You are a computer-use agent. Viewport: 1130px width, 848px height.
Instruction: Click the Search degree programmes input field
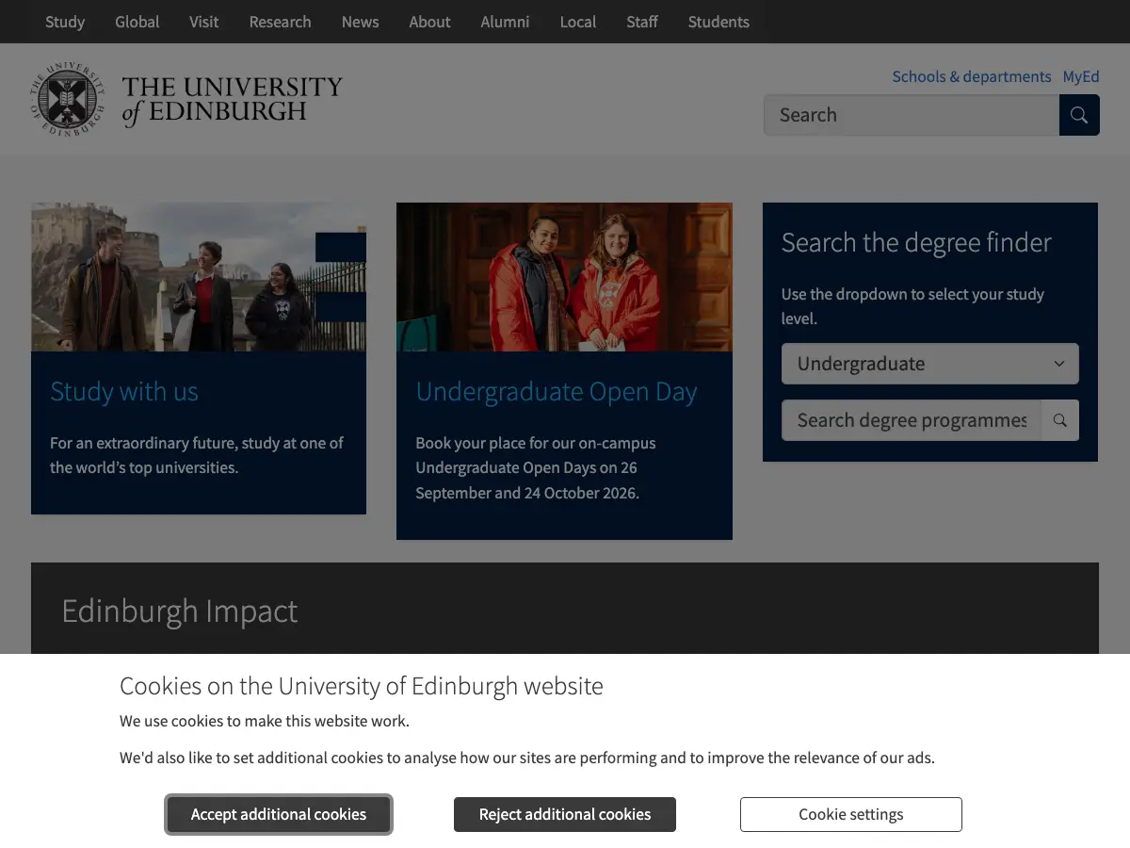(912, 420)
